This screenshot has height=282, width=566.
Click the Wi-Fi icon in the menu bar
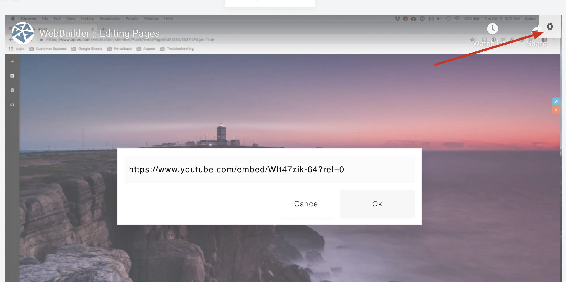457,19
